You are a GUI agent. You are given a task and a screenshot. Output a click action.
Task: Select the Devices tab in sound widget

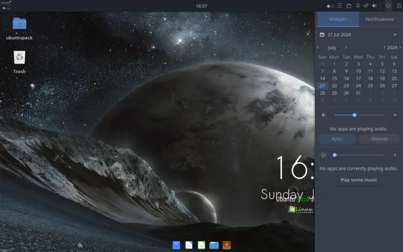click(x=380, y=139)
